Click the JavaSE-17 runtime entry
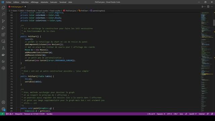Viewport: 215px width, 121px height. coord(193,114)
